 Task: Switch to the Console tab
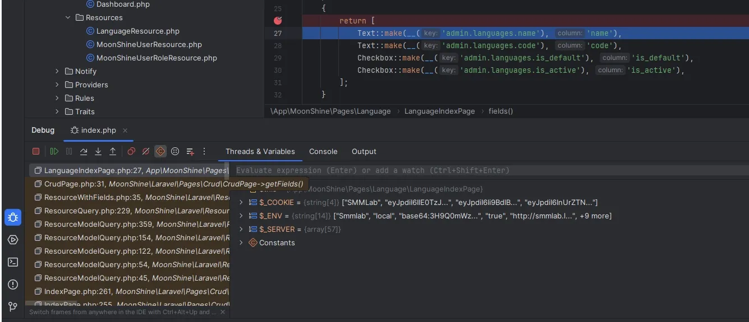click(x=323, y=151)
